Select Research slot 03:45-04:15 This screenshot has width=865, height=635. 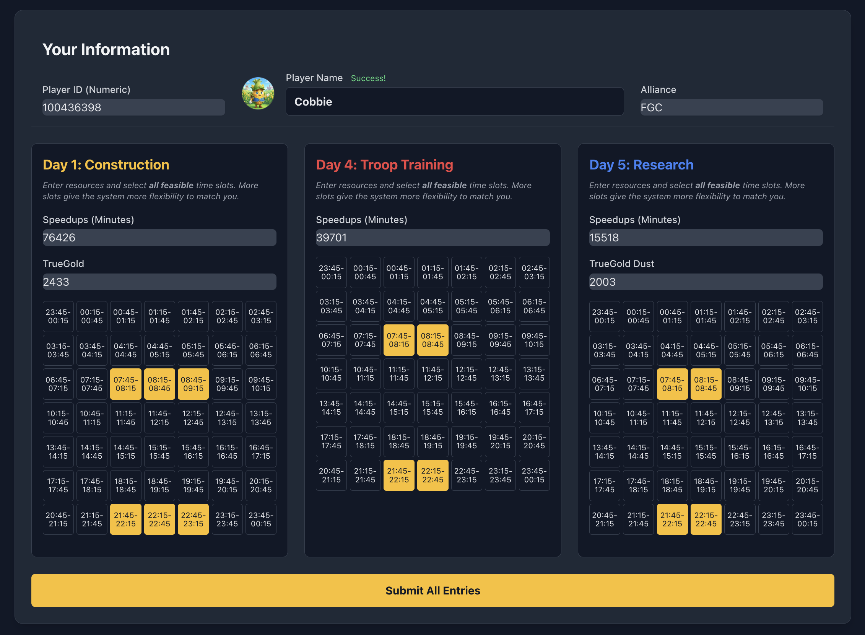coord(638,350)
